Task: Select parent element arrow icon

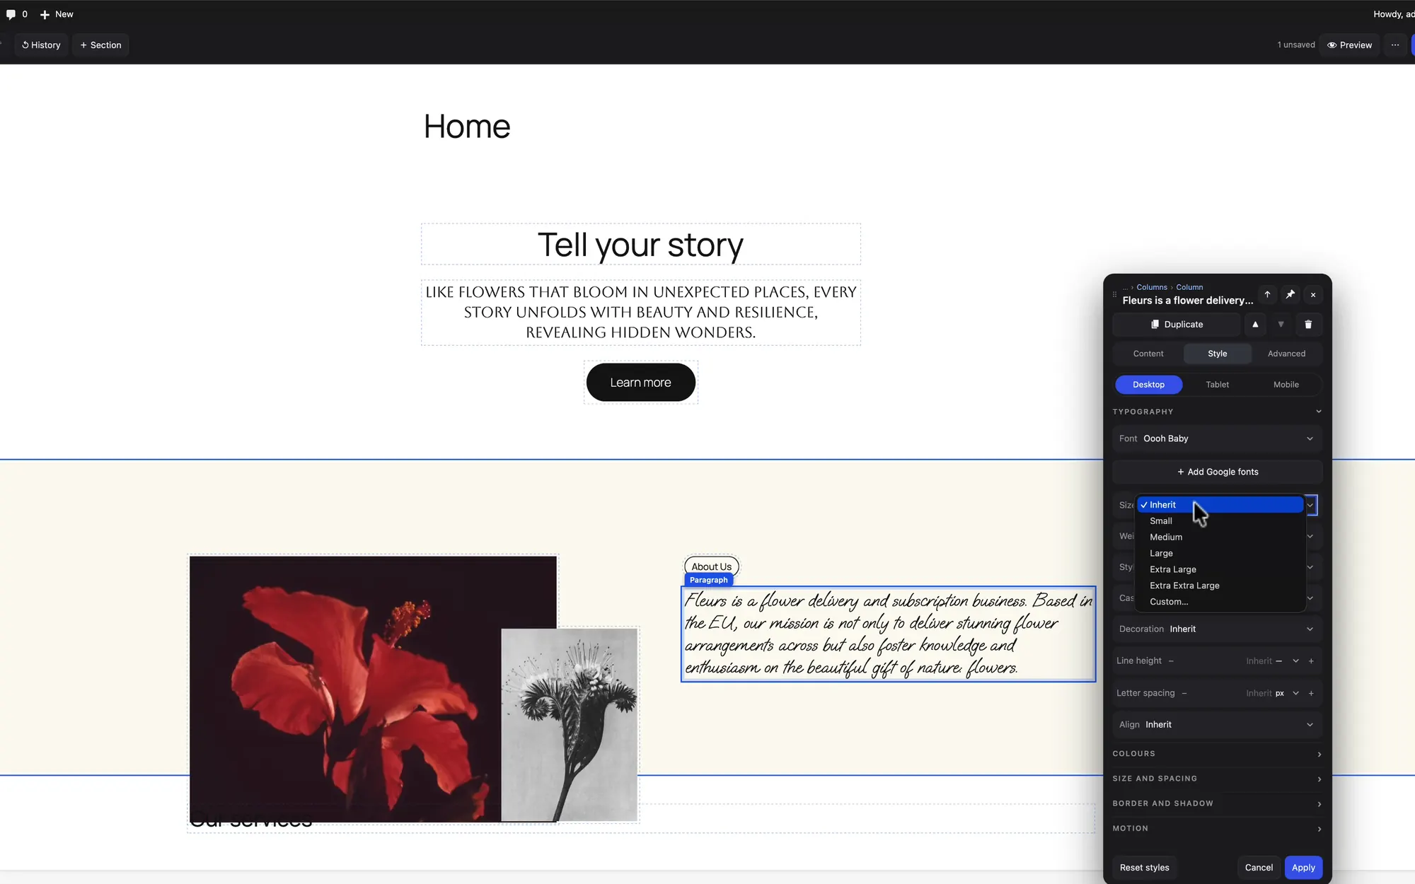Action: [1267, 294]
